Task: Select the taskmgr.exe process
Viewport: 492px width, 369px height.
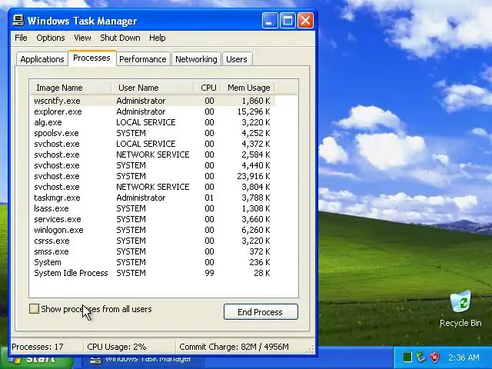Action: tap(152, 198)
